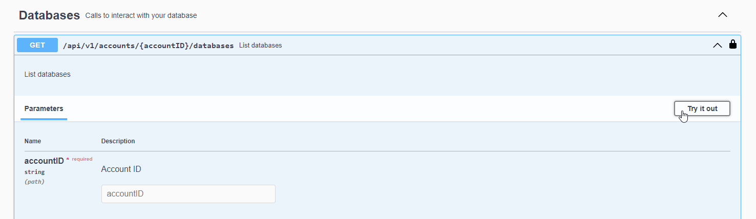Viewport: 756px width, 219px height.
Task: Click the /api/v1/accounts/{accountID}/databases path
Action: click(x=148, y=46)
